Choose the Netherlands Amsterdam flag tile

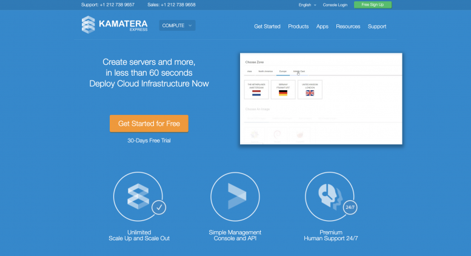256,90
